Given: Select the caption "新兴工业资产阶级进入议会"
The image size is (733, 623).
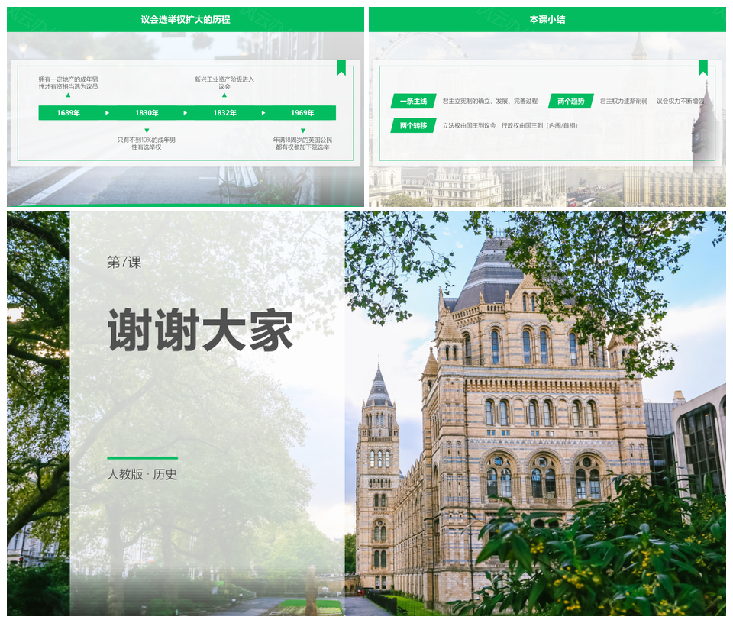Looking at the screenshot, I should 224,82.
